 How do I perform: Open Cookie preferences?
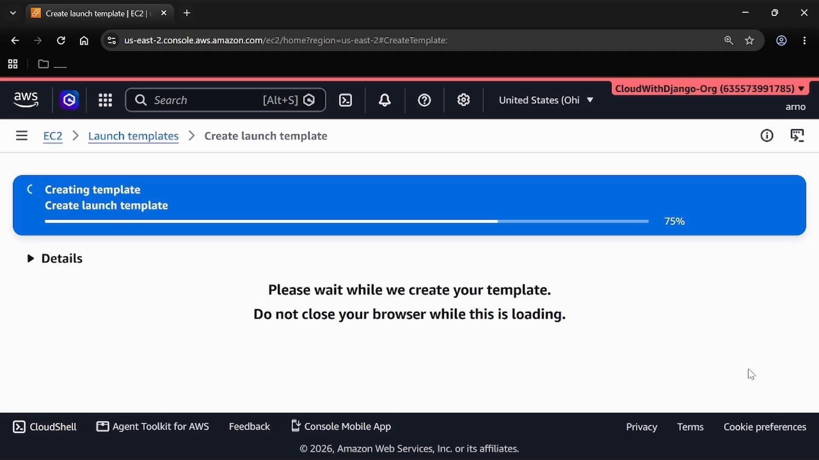point(765,427)
